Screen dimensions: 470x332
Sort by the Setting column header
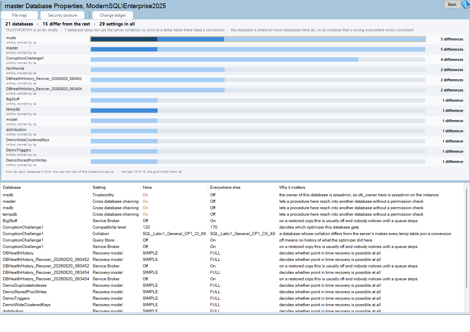(115, 187)
